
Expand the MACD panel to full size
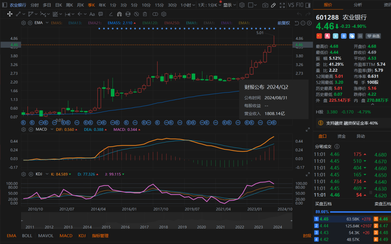tap(308, 129)
